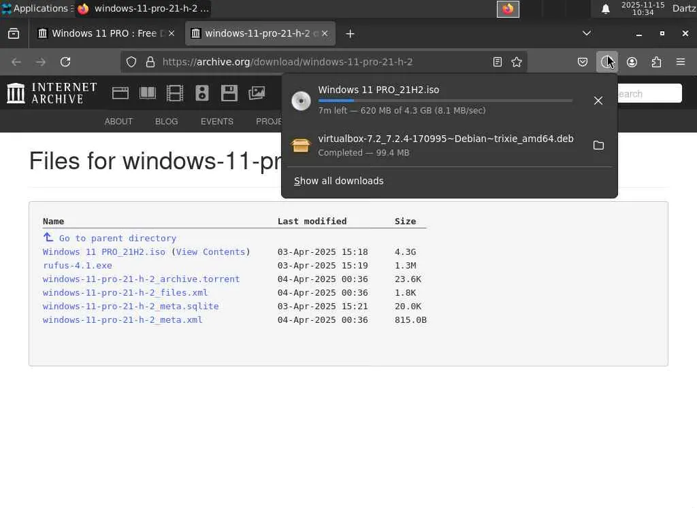Screen dimensions: 697x522
Task: Click workspace switcher thumbnail in panel
Action: (508, 9)
